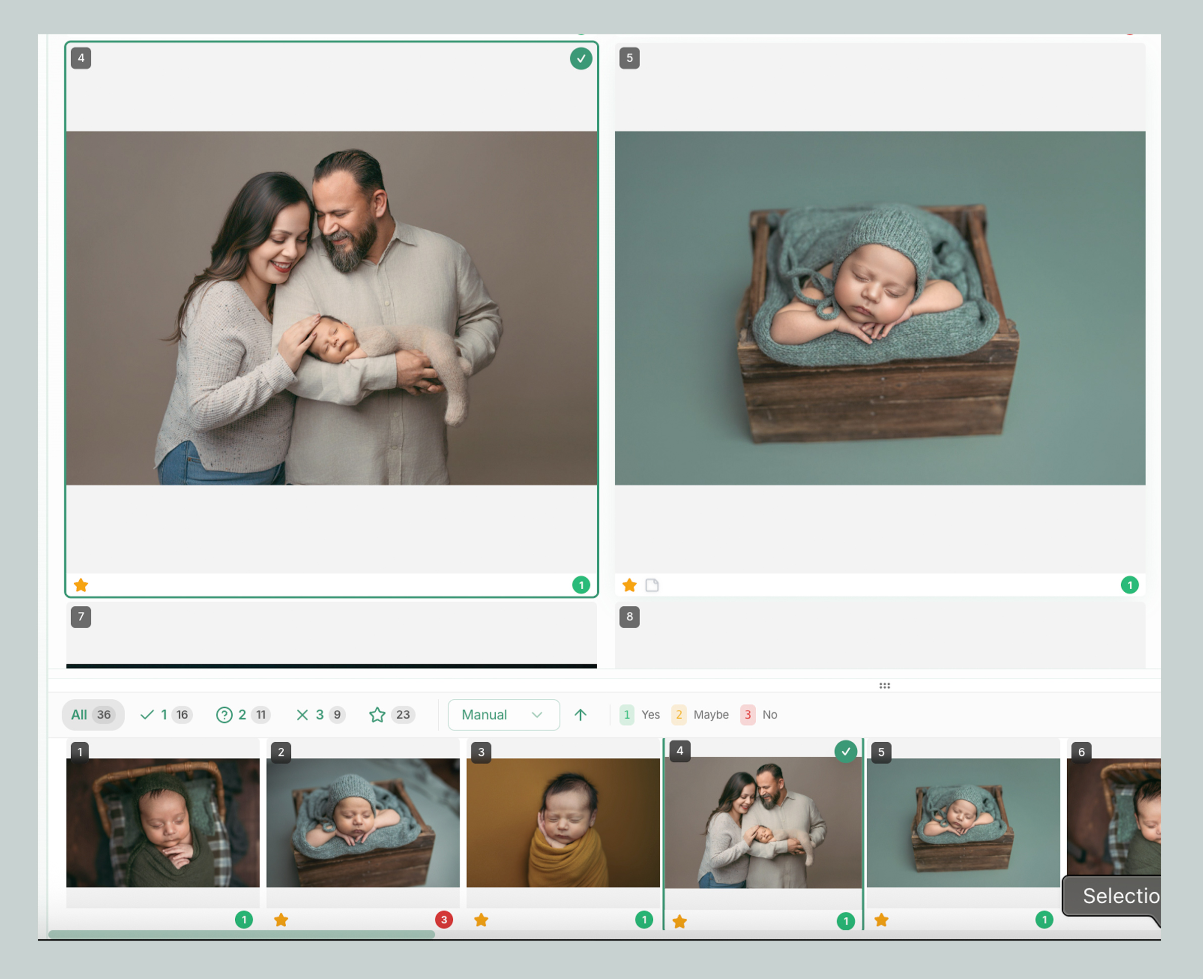Toggle star on thumbnail 2
This screenshot has width=1203, height=979.
click(281, 920)
